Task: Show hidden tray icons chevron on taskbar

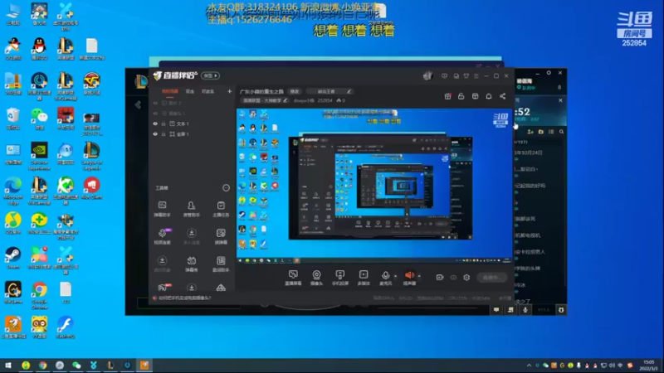Action: click(529, 366)
